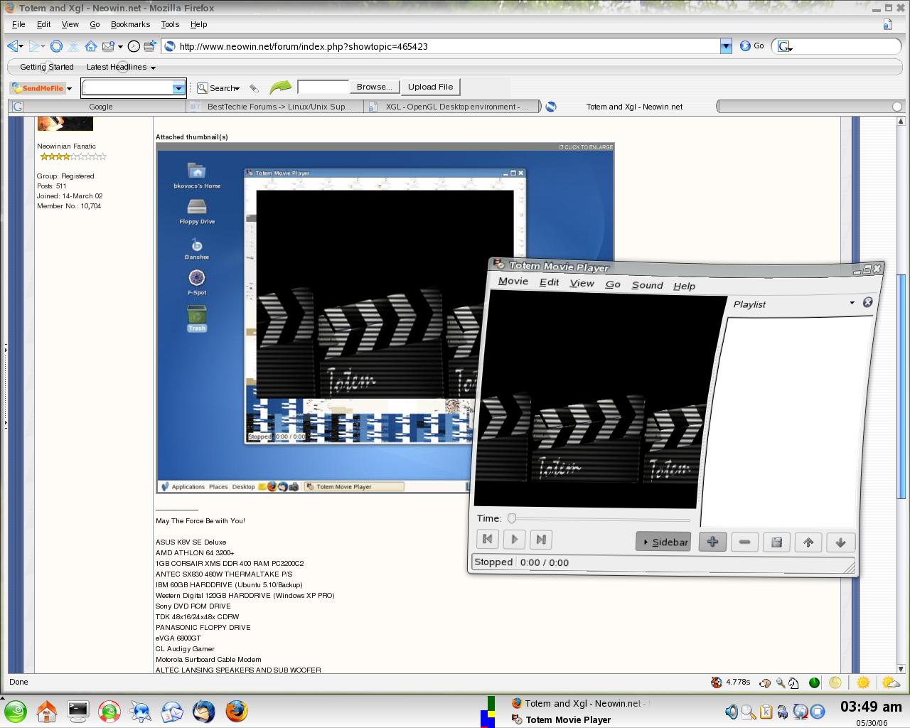Toggle the Sidebar in Totem
The height and width of the screenshot is (728, 910).
click(663, 541)
